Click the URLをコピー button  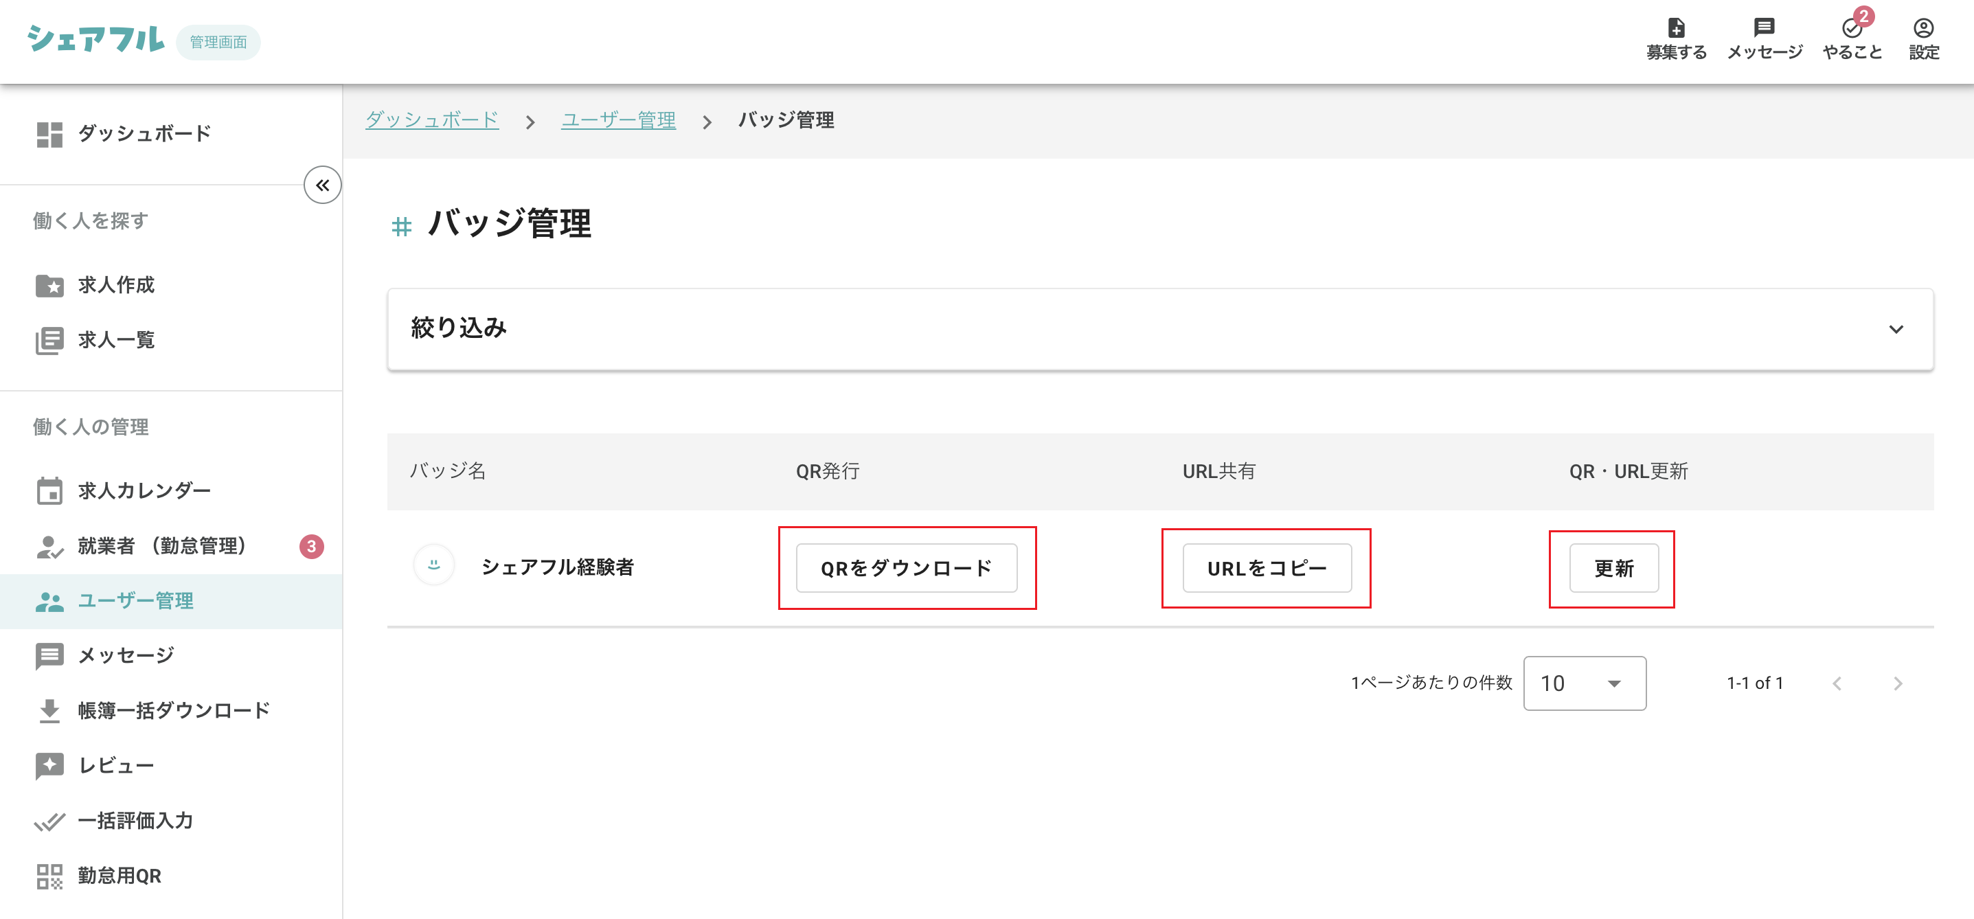pos(1266,568)
